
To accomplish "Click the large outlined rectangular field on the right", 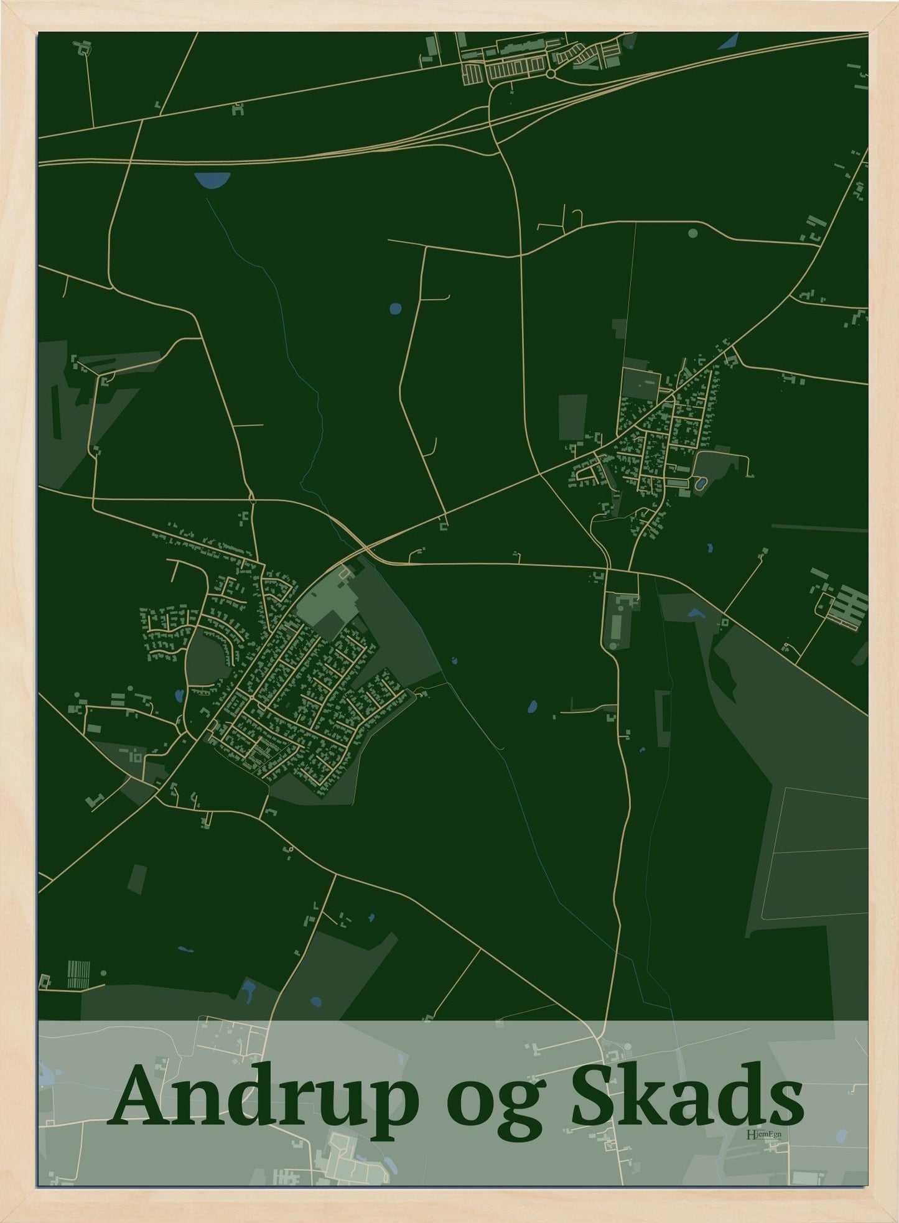I will tap(815, 852).
